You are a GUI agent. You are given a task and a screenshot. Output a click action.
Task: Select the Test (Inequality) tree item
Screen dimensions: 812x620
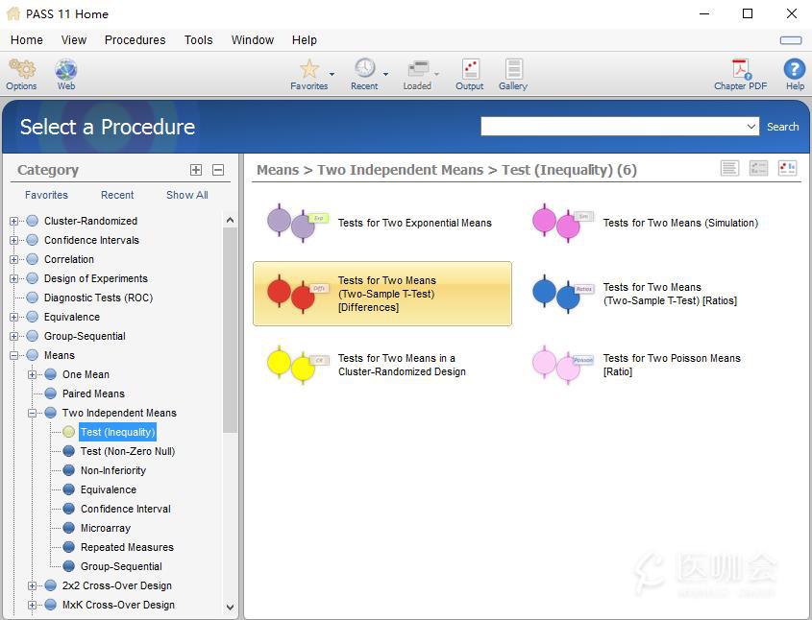(x=117, y=432)
